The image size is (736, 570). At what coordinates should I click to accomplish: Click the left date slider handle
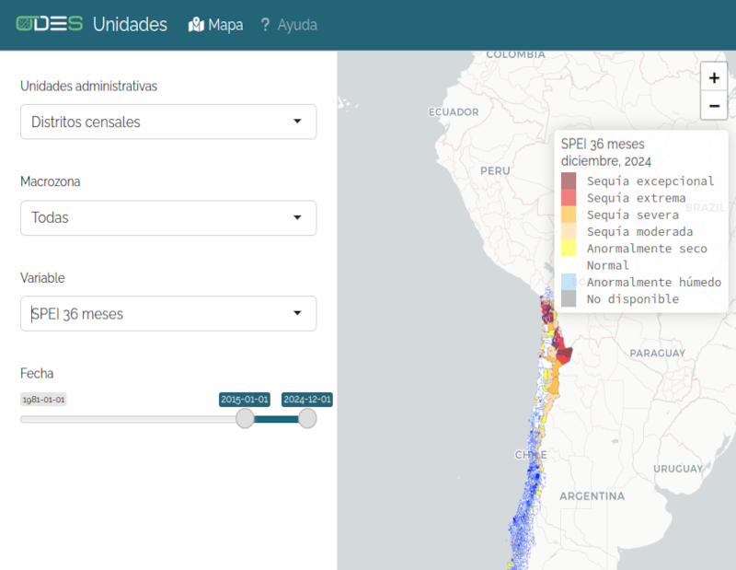[245, 419]
